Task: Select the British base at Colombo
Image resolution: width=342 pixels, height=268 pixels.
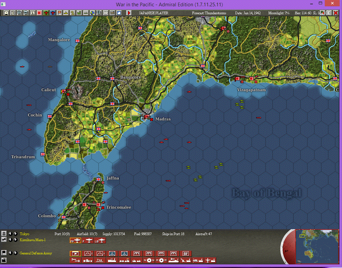Action: (64, 217)
